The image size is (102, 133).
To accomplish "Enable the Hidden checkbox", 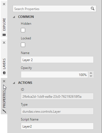I will pyautogui.click(x=23, y=30).
